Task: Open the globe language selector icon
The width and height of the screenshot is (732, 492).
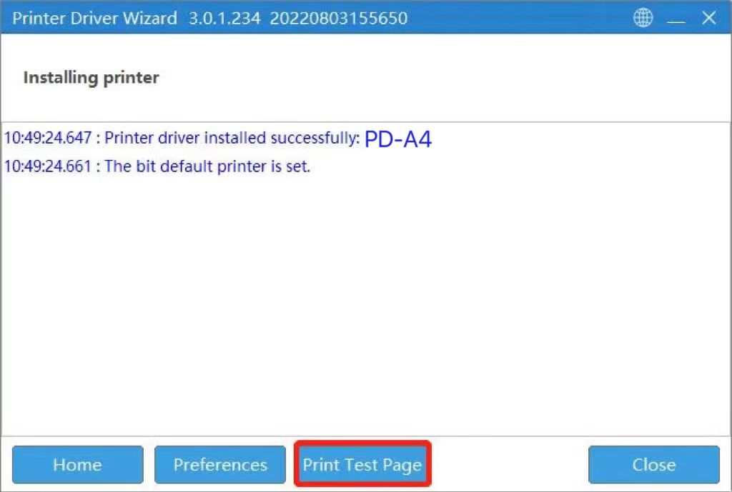Action: (643, 18)
